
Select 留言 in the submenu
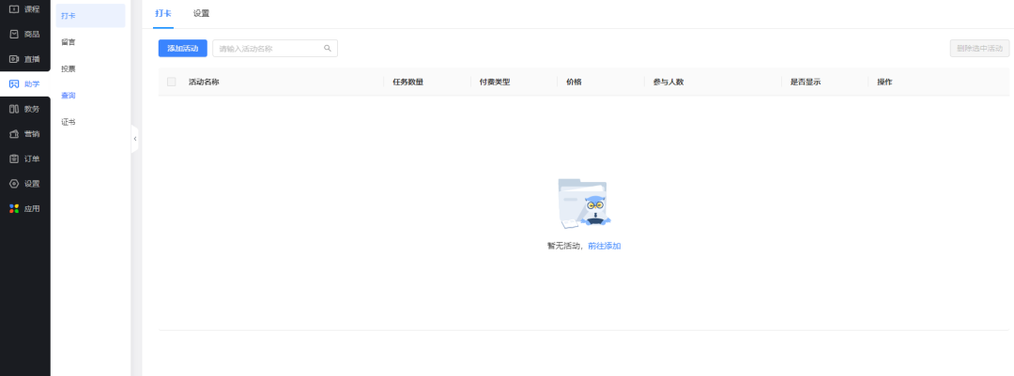click(x=69, y=42)
